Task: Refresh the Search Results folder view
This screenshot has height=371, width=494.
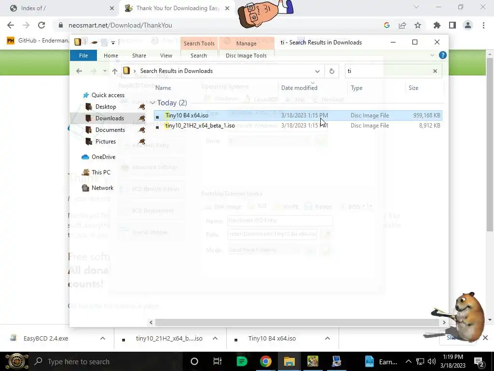Action: 332,71
